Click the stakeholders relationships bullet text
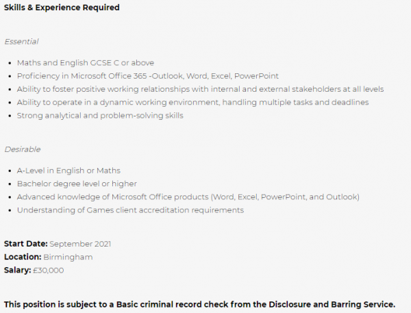The height and width of the screenshot is (313, 411). click(x=200, y=89)
